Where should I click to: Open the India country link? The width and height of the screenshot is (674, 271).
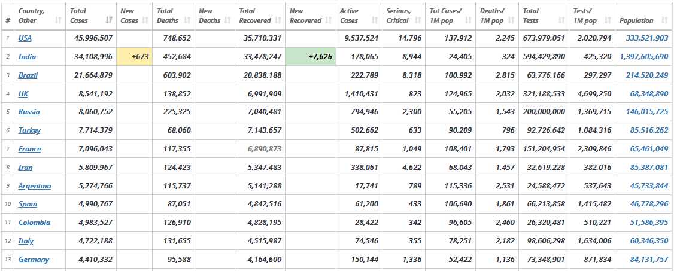coord(27,57)
